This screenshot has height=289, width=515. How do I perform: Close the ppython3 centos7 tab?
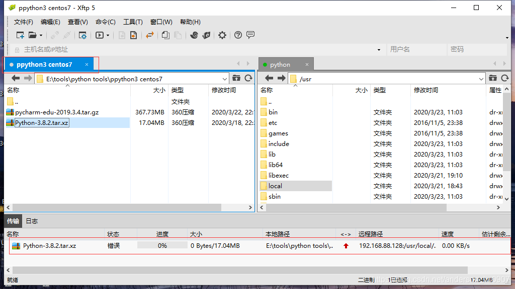(87, 65)
